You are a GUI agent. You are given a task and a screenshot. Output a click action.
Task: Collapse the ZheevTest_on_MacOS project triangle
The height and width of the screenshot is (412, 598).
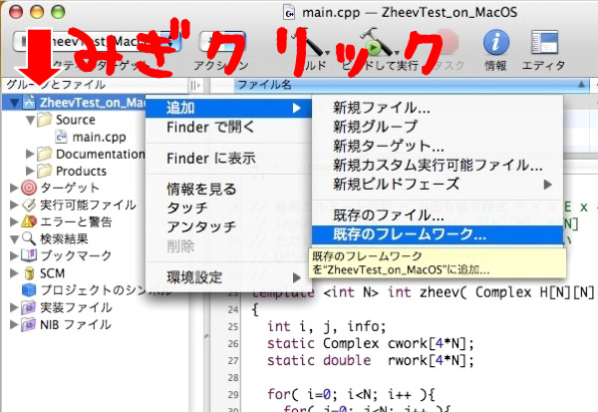click(x=15, y=103)
